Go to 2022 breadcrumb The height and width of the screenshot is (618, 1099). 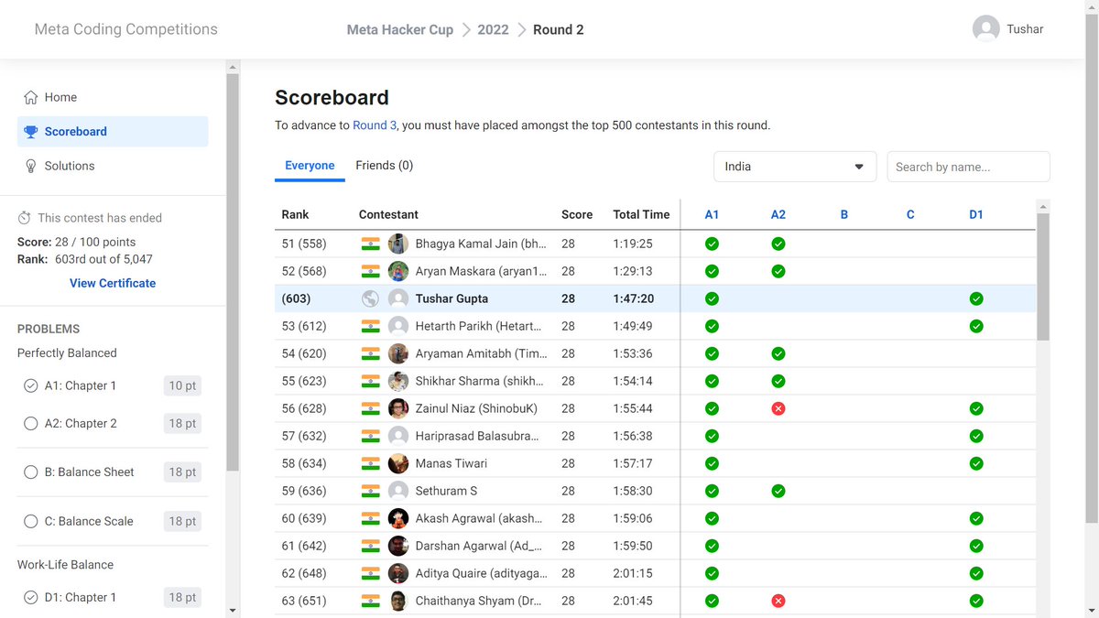pyautogui.click(x=493, y=29)
